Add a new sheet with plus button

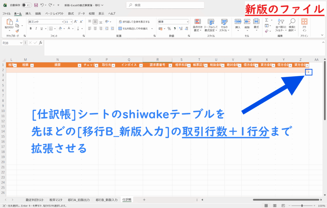(144, 200)
